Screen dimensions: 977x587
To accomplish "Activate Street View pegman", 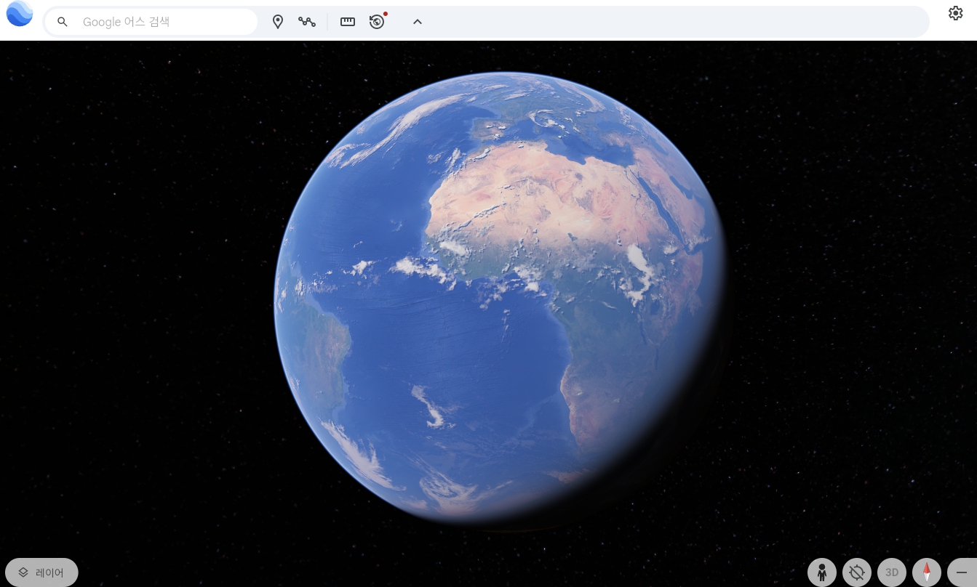I will click(x=822, y=572).
